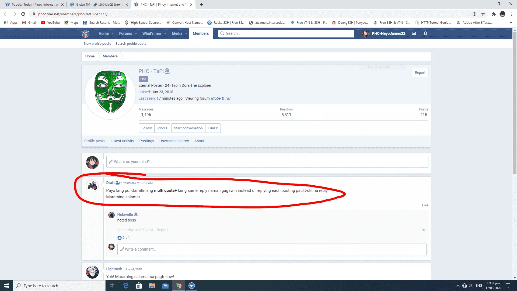Expand the What's new menu arrow
517x291 pixels.
[165, 34]
